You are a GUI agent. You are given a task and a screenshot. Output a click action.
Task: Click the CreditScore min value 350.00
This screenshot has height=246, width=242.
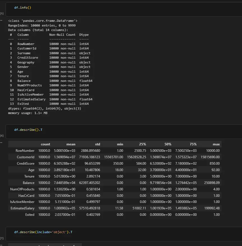click(x=118, y=164)
